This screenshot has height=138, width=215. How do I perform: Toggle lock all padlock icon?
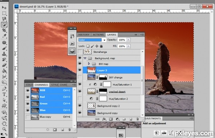pos(101,46)
